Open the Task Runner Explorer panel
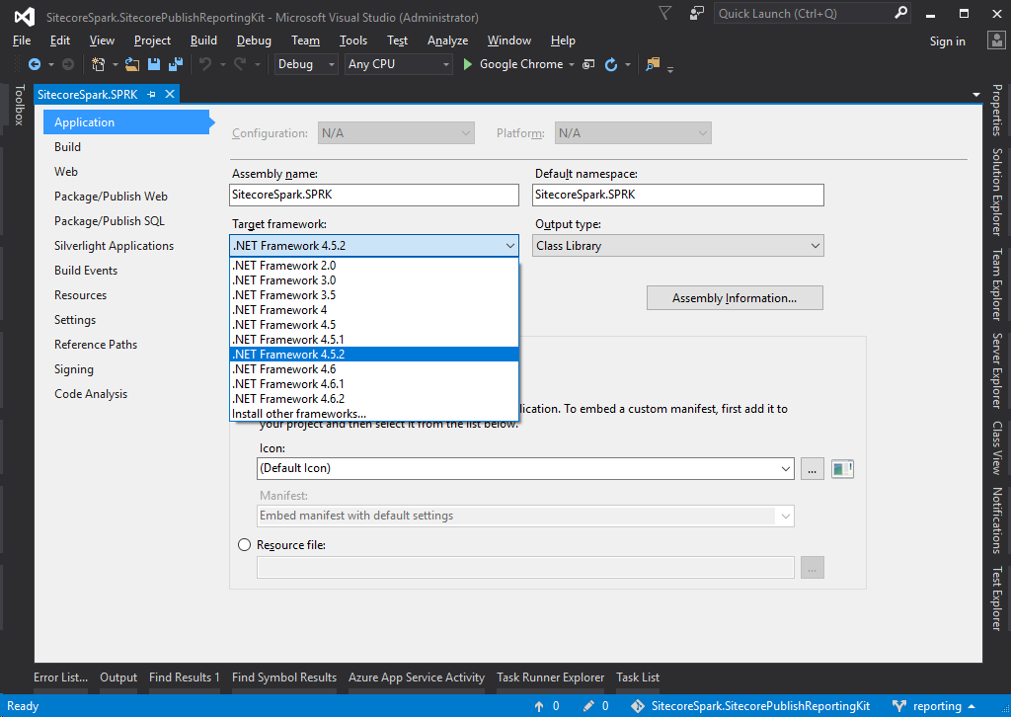This screenshot has width=1011, height=717. [551, 677]
